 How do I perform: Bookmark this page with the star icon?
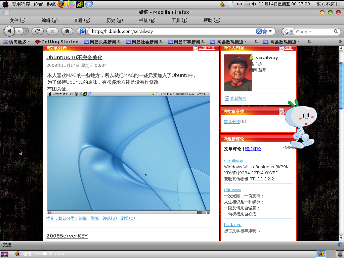click(265, 31)
